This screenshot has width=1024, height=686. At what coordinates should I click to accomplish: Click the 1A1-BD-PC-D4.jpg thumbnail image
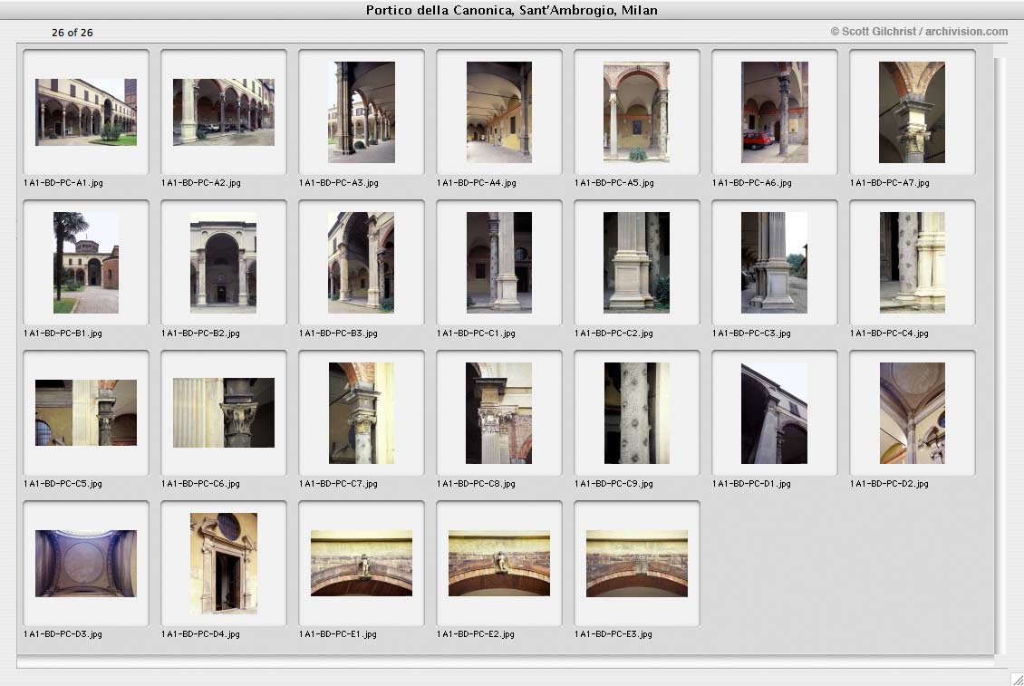(x=223, y=563)
